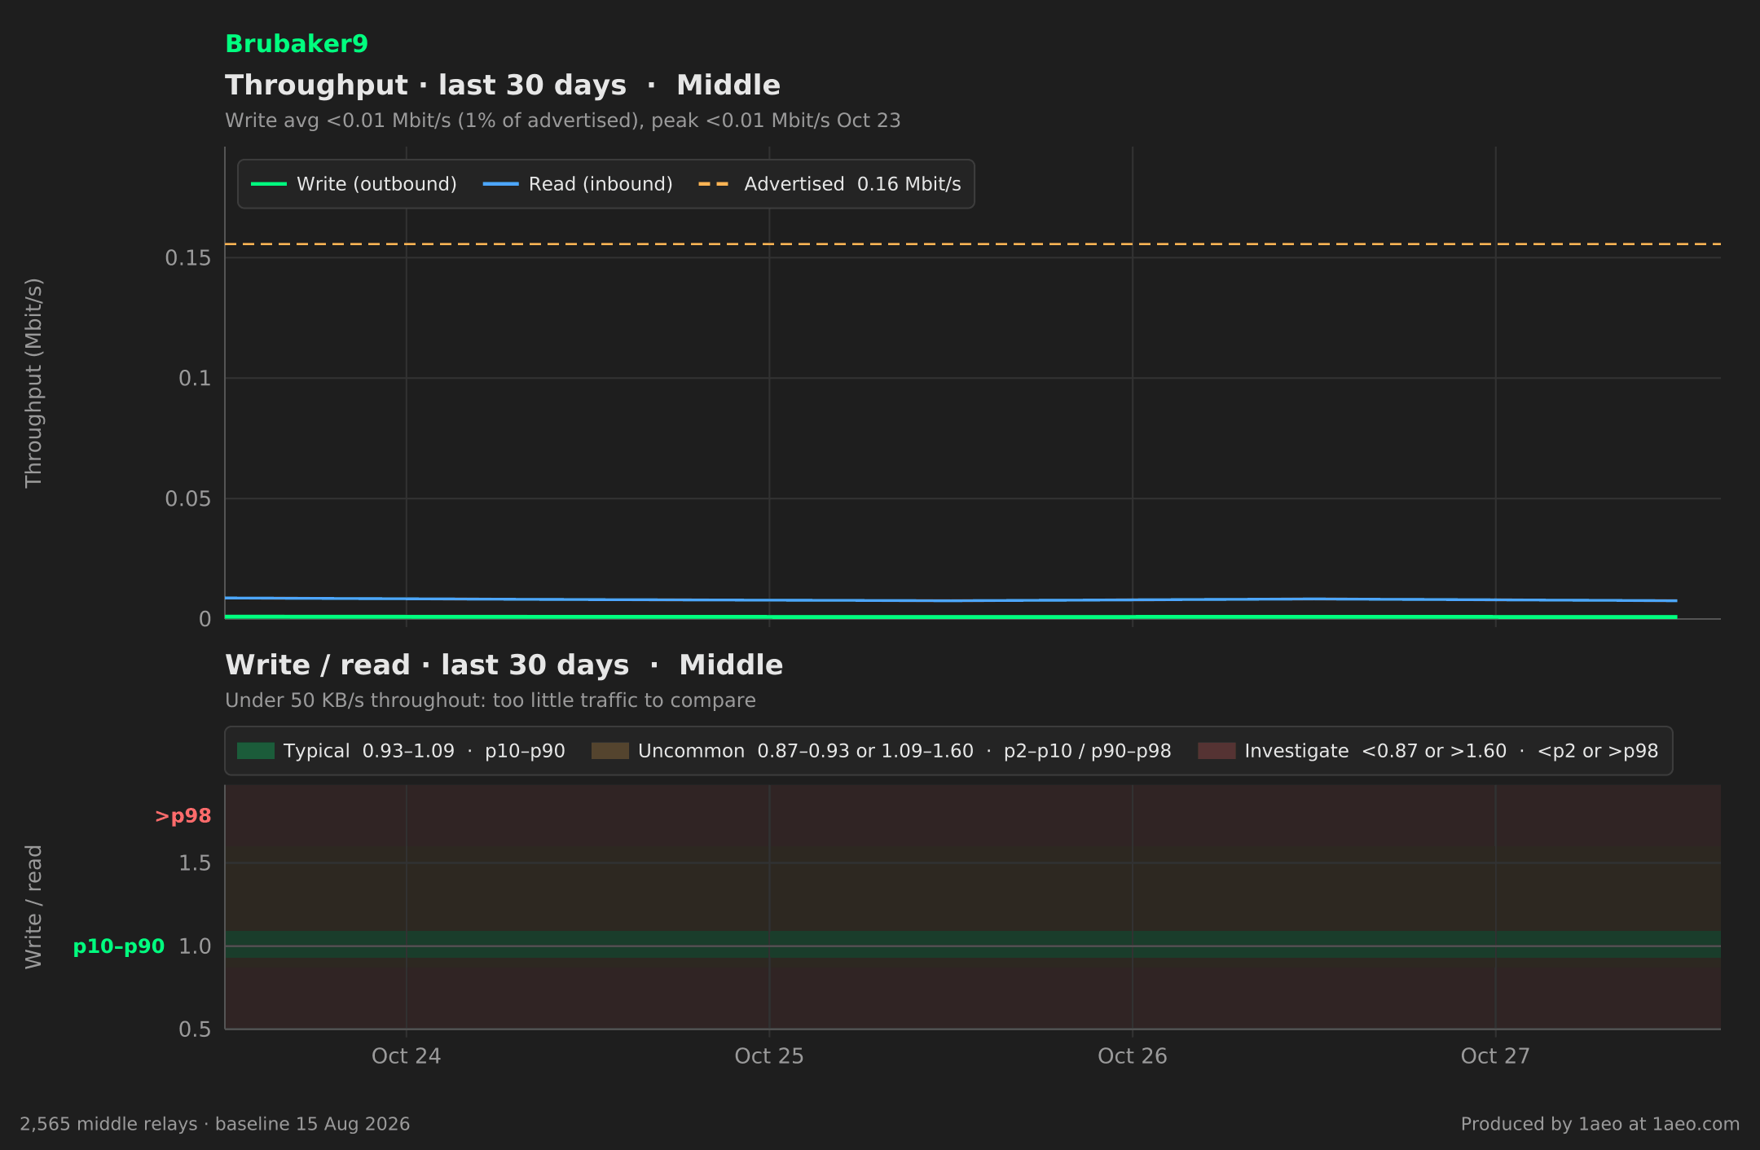1760x1150 pixels.
Task: Click the brown Uncommon band swatch
Action: 610,751
